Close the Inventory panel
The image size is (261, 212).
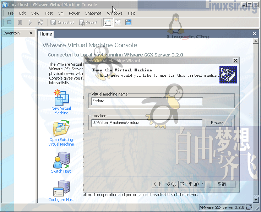[x=31, y=33]
